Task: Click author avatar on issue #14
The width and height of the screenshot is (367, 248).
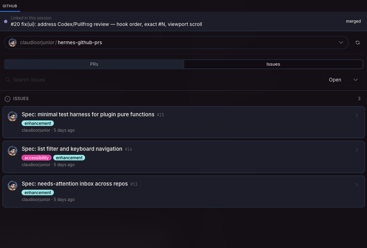Action: click(13, 151)
